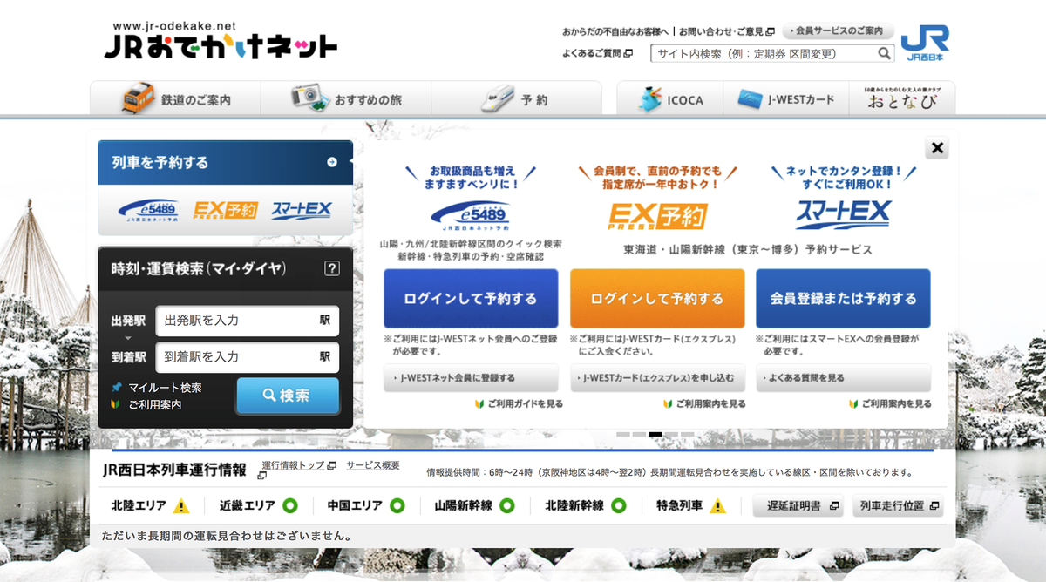Open the ICOCA navigation tab
This screenshot has width=1046, height=582.
[669, 99]
